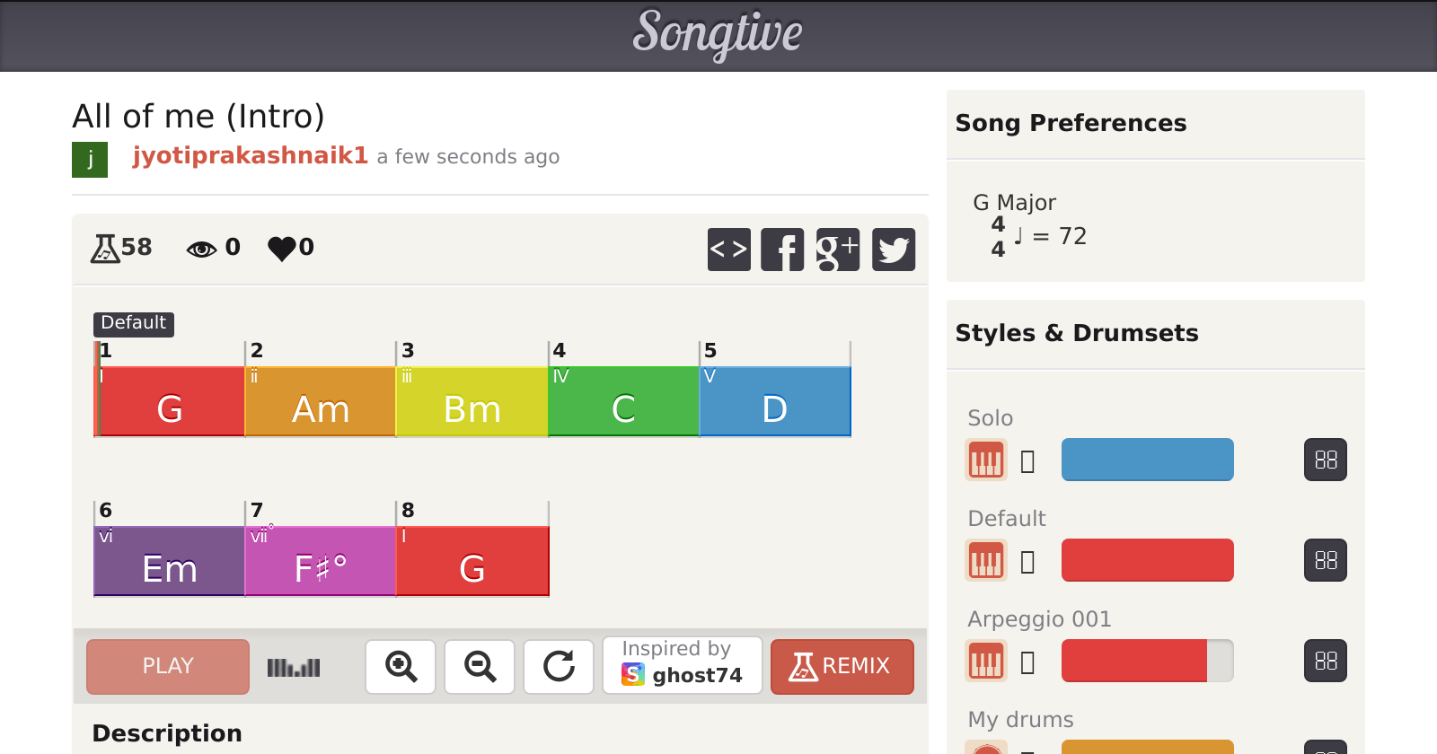Zoom out of chord timeline
1437x754 pixels.
[480, 666]
